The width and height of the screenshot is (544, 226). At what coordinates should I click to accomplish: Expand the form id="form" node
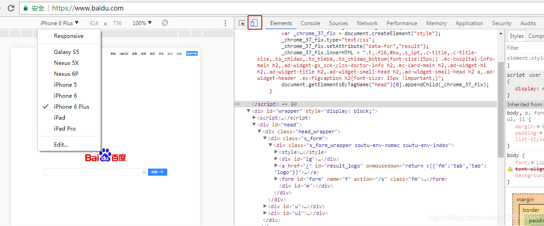point(276,179)
